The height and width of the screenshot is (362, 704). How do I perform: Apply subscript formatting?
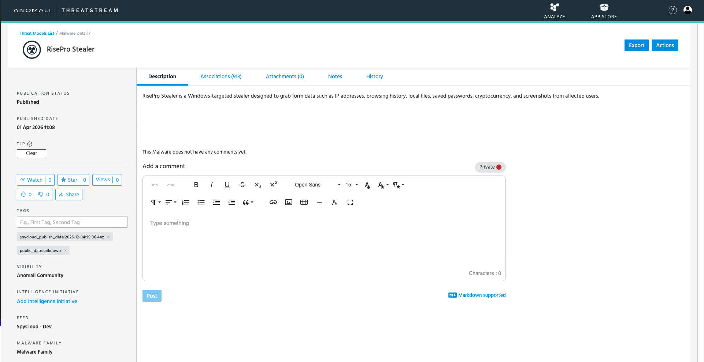(258, 185)
